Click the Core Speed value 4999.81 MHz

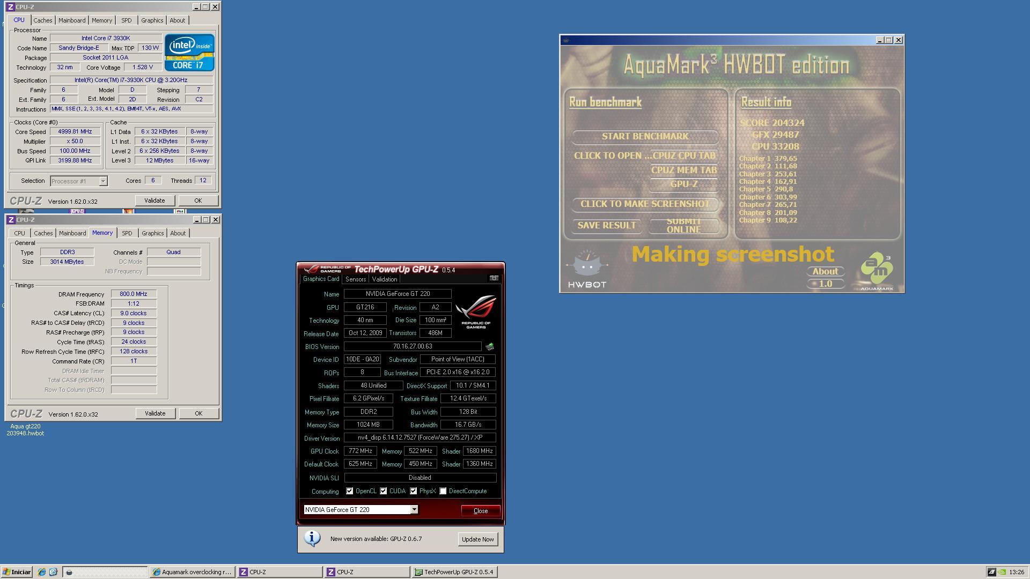[x=75, y=131]
